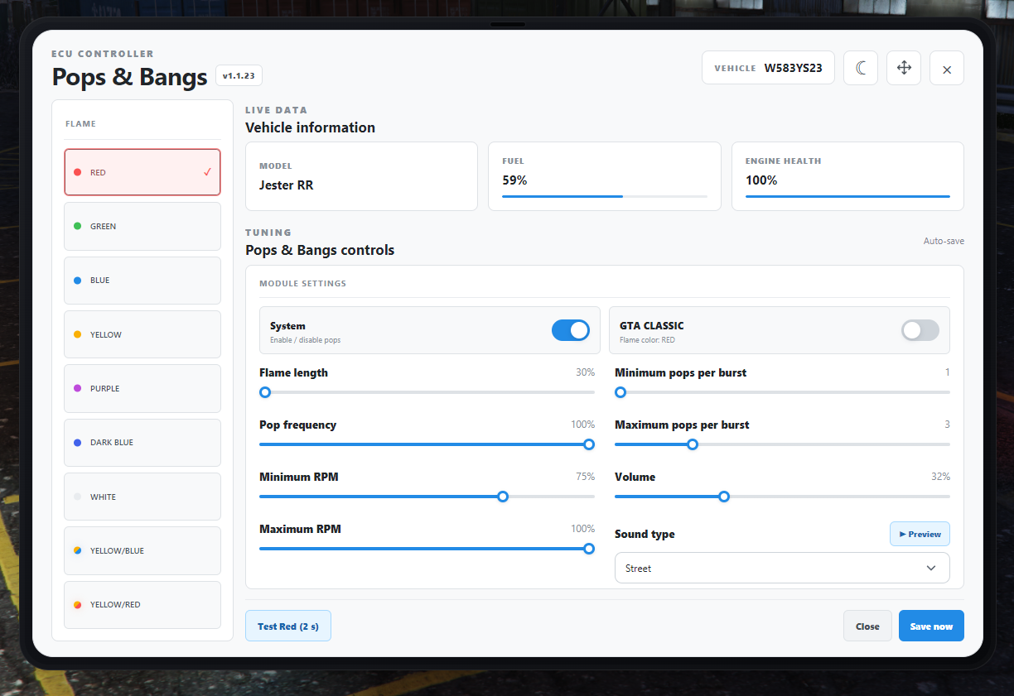Click the Auto-save label
Screen dimensions: 1014x696
944,241
